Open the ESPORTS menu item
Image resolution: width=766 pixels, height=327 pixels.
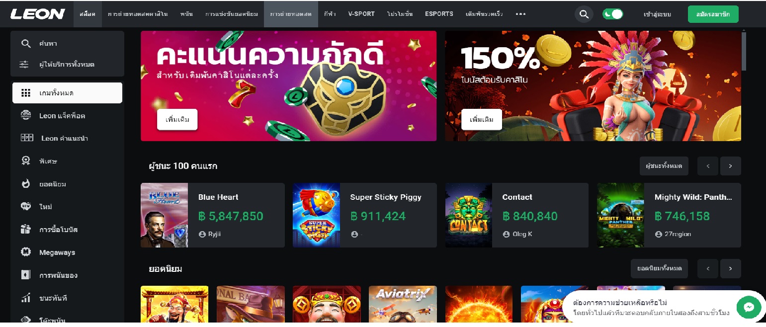coord(439,14)
